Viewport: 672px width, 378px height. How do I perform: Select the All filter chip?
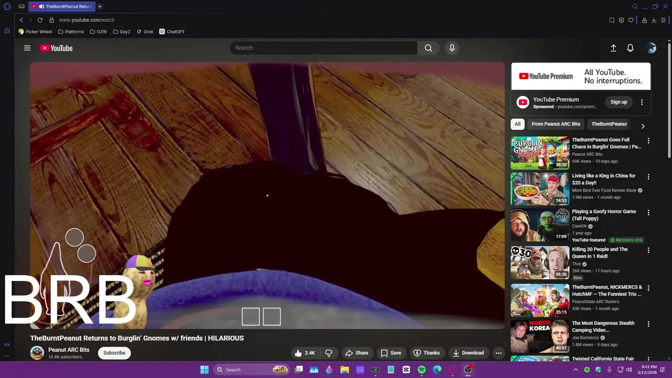pyautogui.click(x=518, y=124)
